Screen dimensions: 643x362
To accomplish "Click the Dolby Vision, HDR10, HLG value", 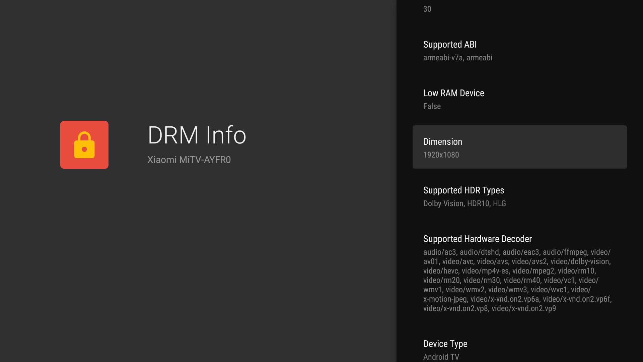I will (x=465, y=203).
